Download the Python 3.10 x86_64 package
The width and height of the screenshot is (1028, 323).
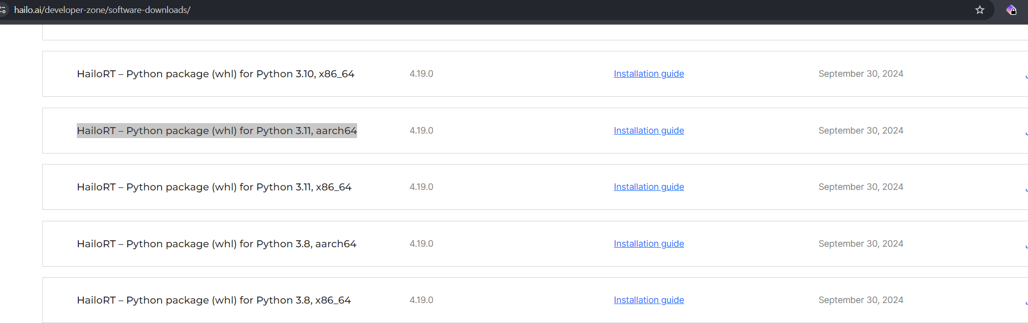(x=1026, y=76)
